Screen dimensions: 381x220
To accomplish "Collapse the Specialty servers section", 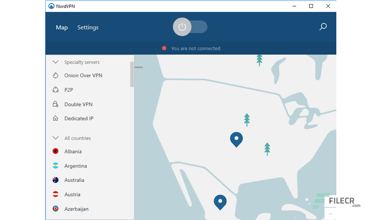I will 56,62.
